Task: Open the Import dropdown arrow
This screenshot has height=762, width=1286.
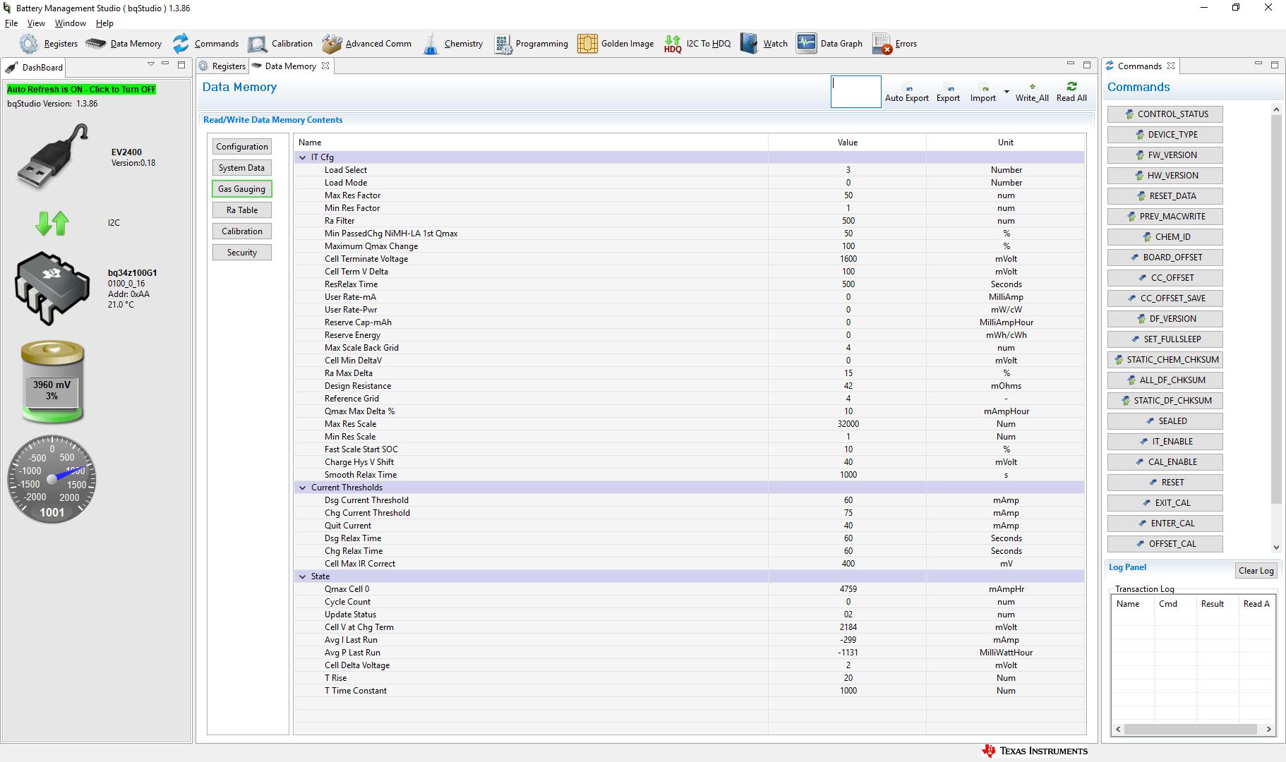Action: (x=1006, y=92)
